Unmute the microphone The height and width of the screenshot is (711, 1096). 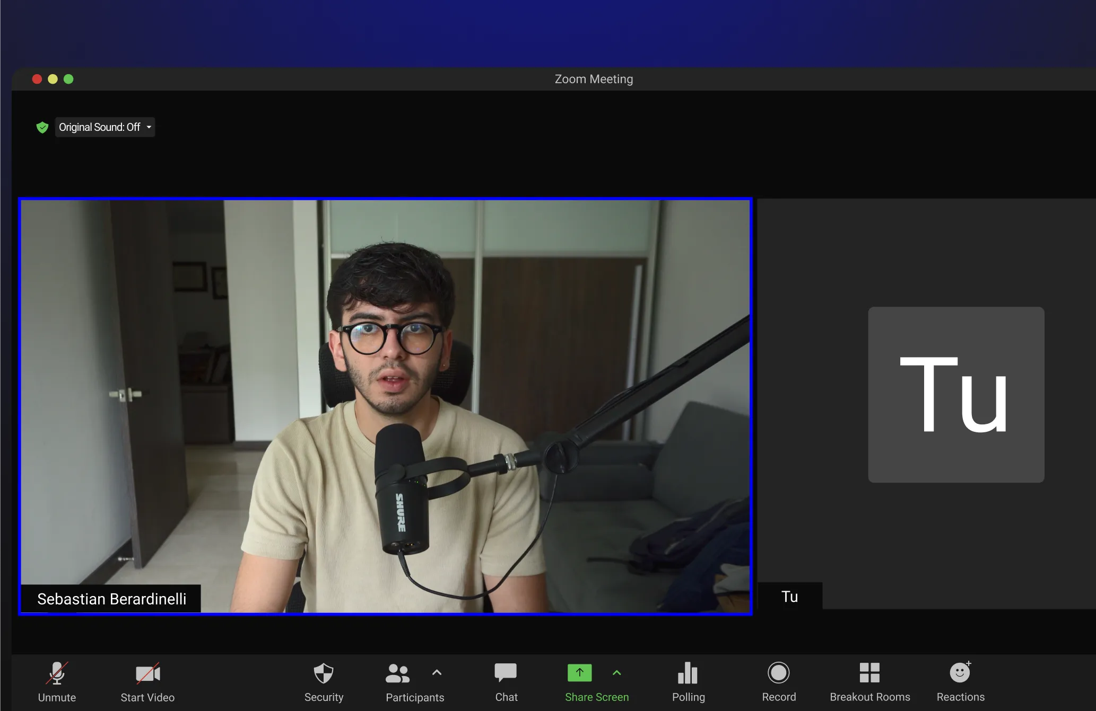(x=57, y=674)
